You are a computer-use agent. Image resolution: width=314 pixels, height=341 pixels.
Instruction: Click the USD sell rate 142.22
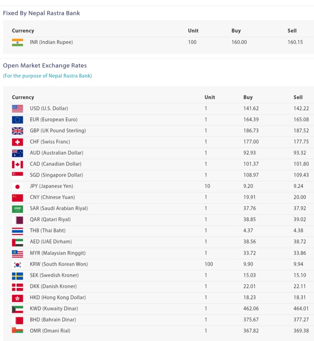point(300,109)
